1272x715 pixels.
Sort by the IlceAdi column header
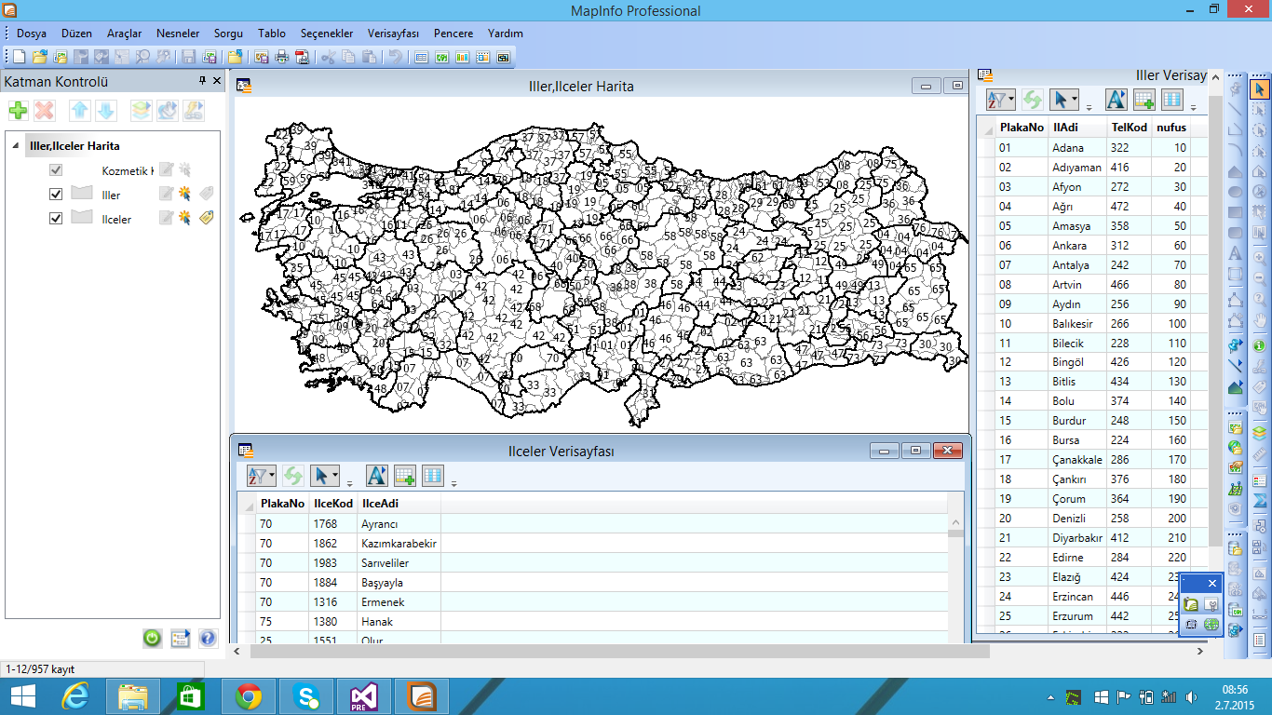pyautogui.click(x=398, y=503)
